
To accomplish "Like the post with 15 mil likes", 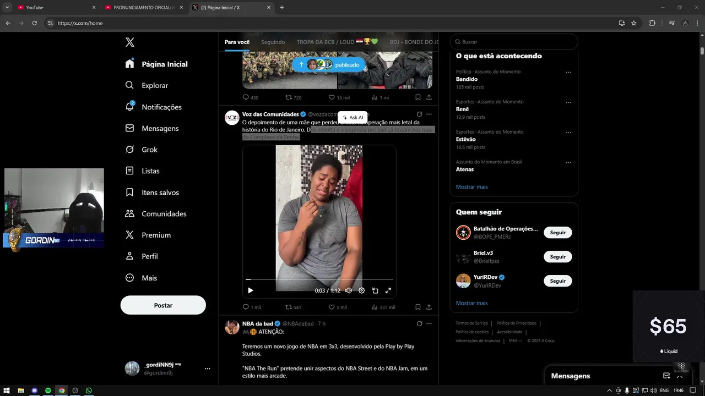I will click(332, 97).
